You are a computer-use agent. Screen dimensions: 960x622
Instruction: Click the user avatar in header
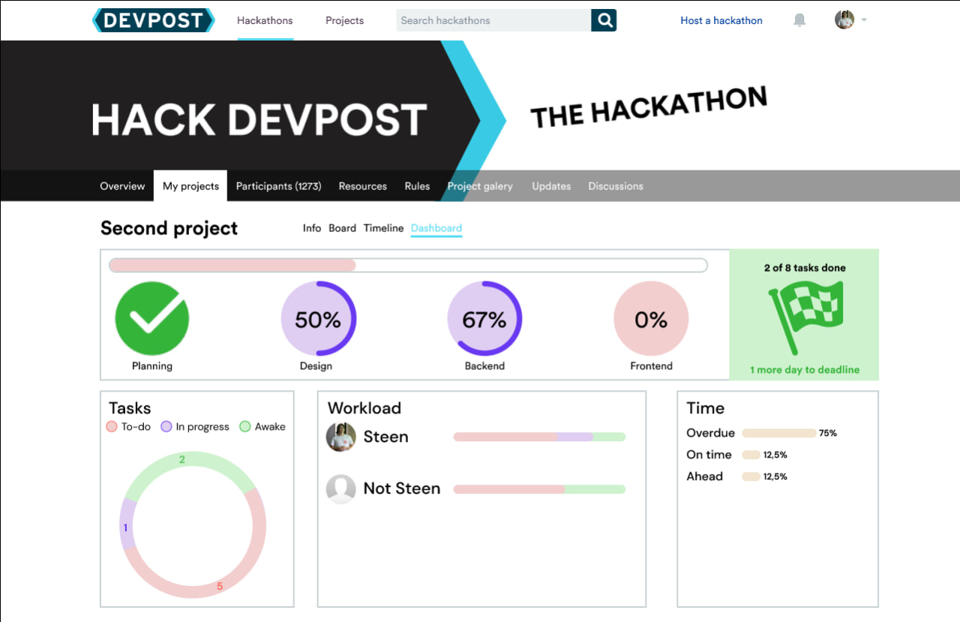click(844, 20)
